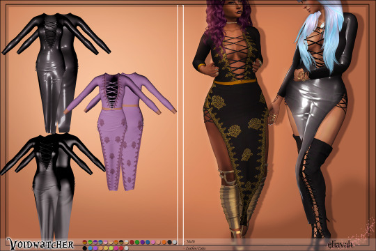376x251 pixels.
Task: Click the Matte row label
Action: (190, 241)
